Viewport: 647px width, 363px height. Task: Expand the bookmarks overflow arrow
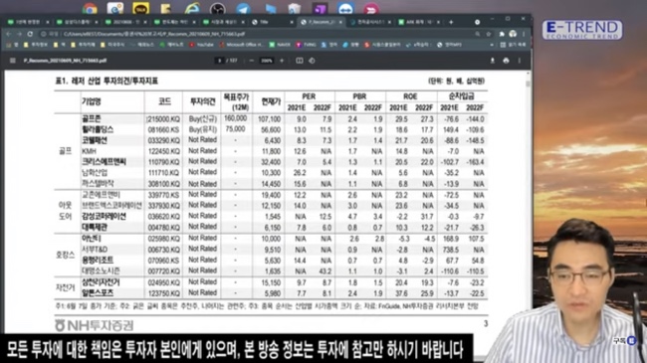coord(492,45)
